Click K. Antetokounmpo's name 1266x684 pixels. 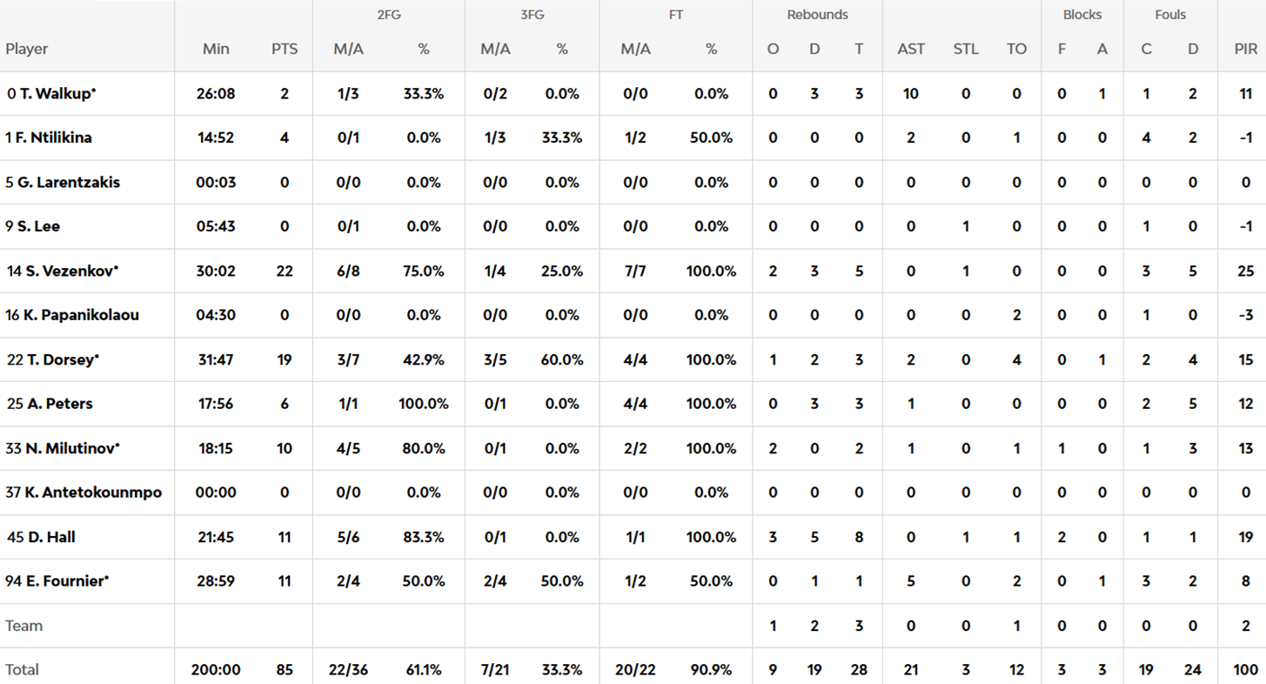[x=91, y=493]
